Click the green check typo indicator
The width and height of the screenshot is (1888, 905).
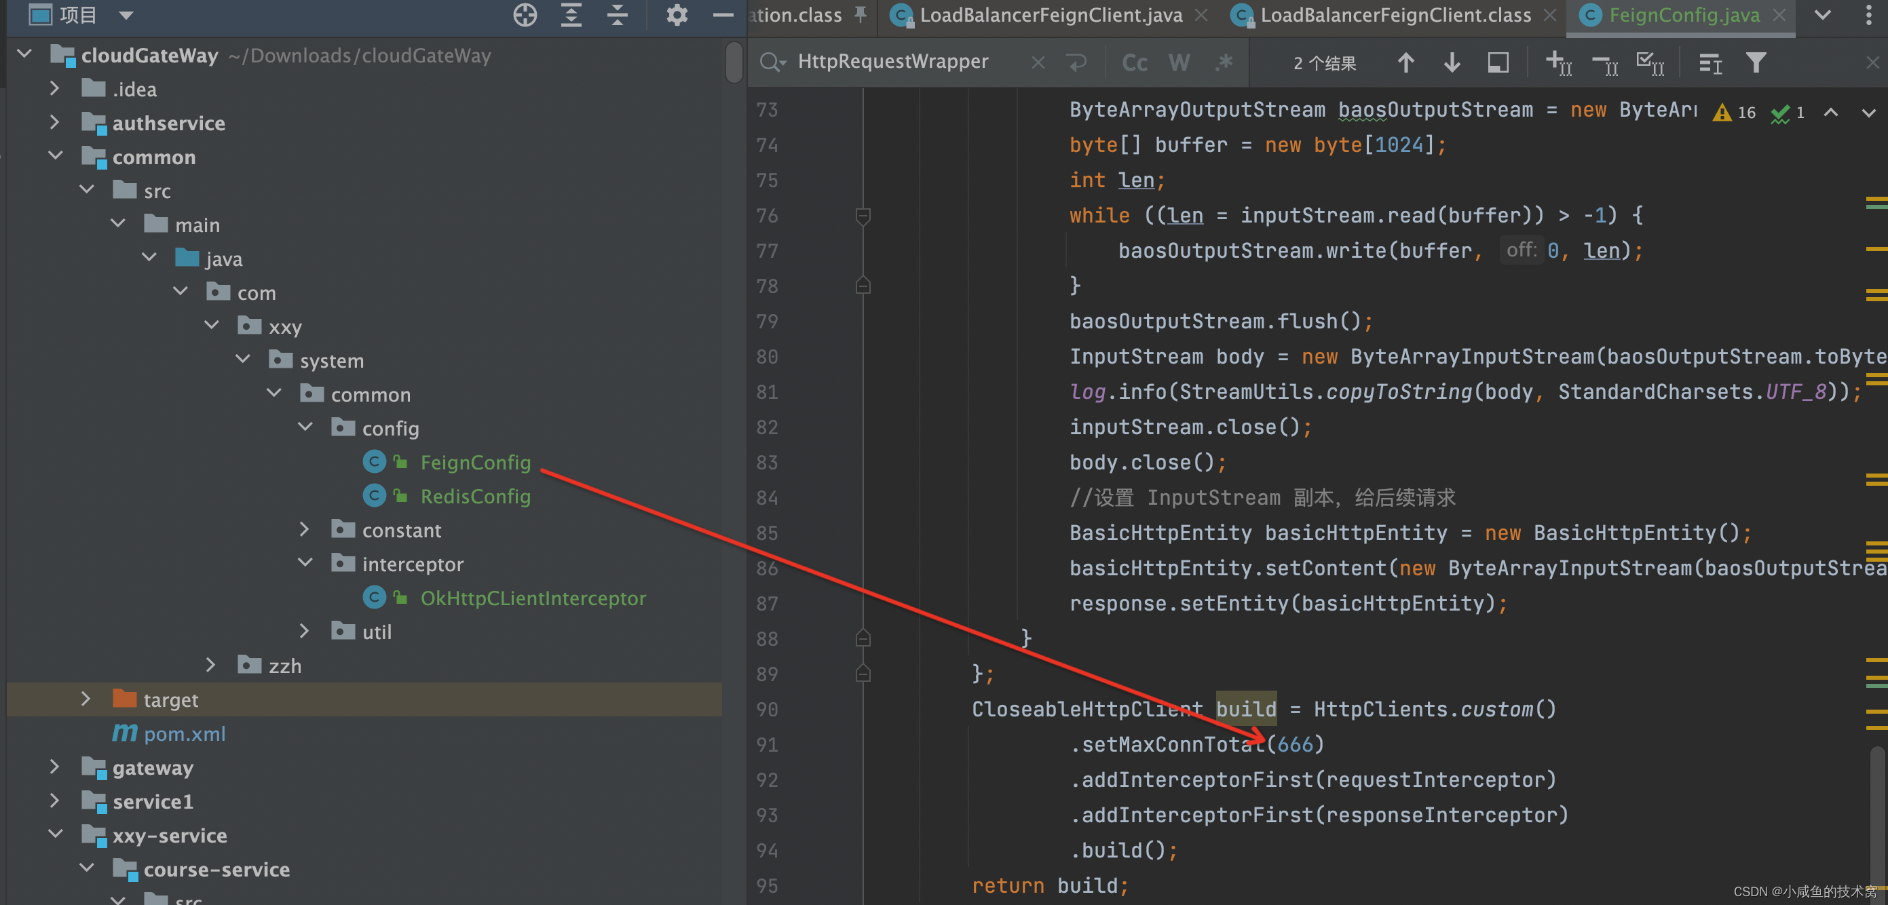(1788, 112)
